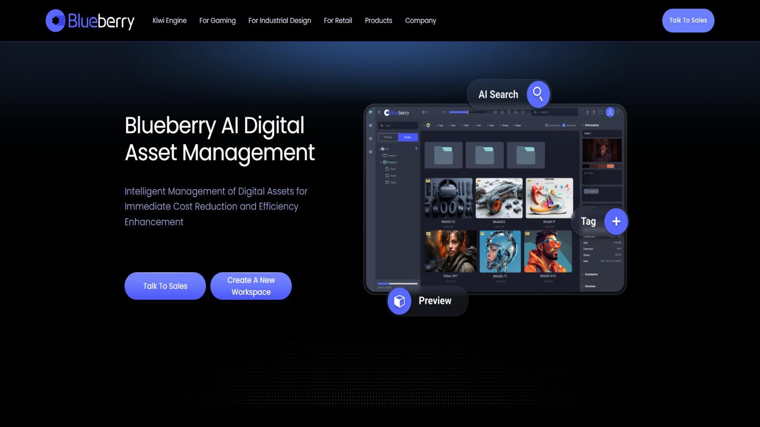Open the Company menu

(x=420, y=21)
